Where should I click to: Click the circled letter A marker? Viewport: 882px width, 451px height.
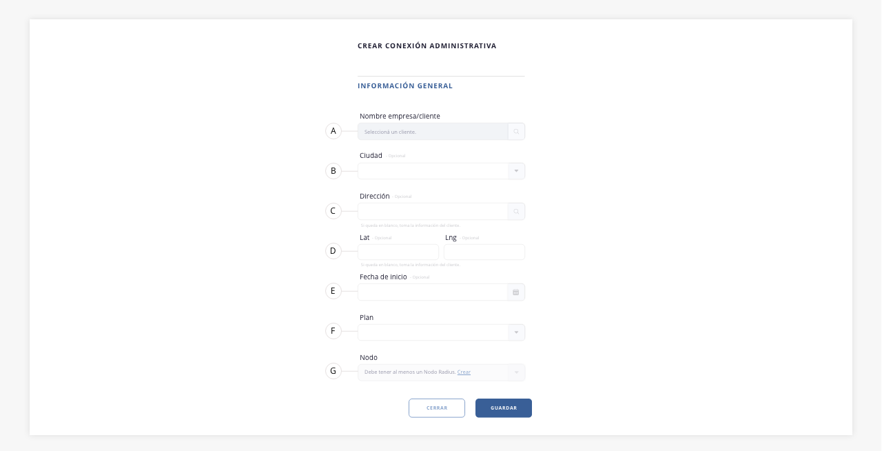(x=334, y=131)
